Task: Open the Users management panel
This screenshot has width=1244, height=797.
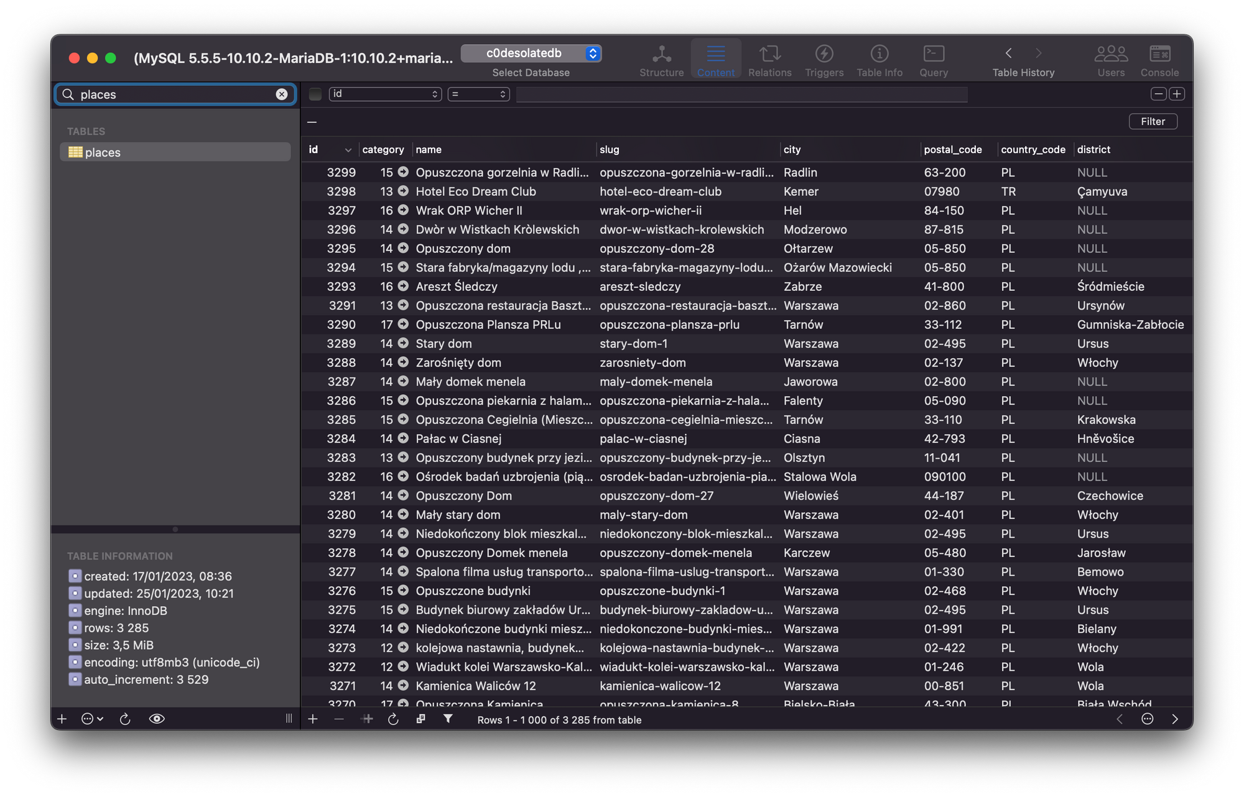Action: click(x=1111, y=60)
